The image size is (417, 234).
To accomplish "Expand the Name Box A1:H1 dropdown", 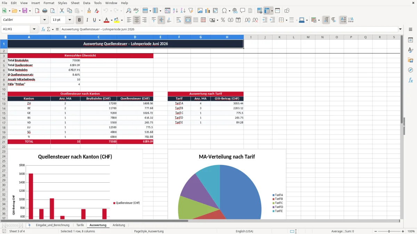I will coord(34,29).
